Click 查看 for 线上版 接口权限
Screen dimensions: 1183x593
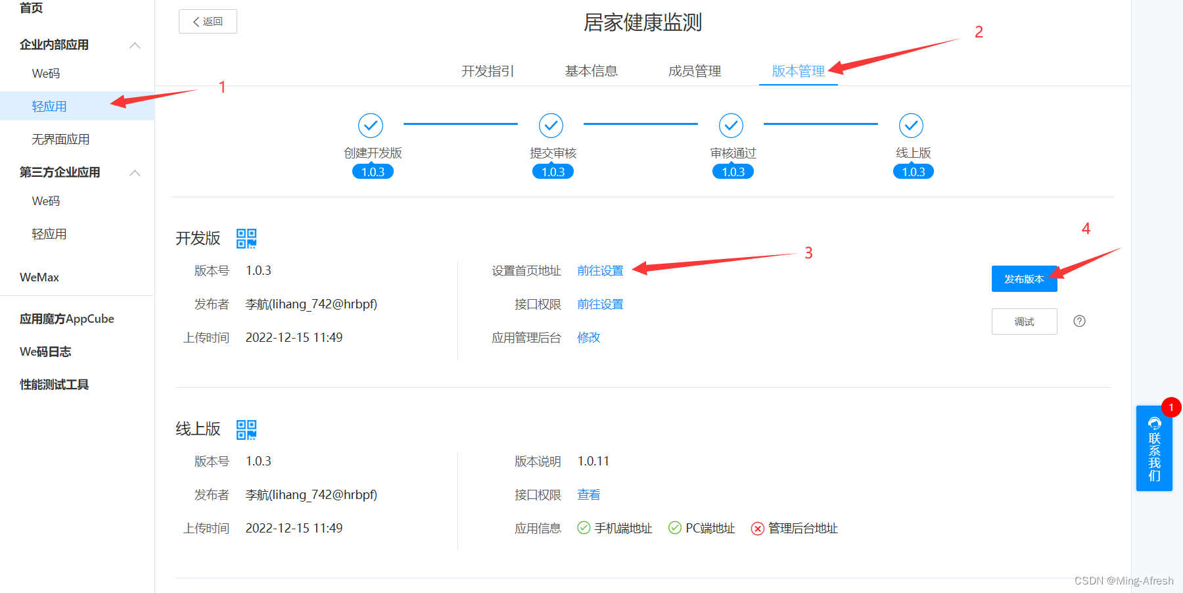coord(589,494)
